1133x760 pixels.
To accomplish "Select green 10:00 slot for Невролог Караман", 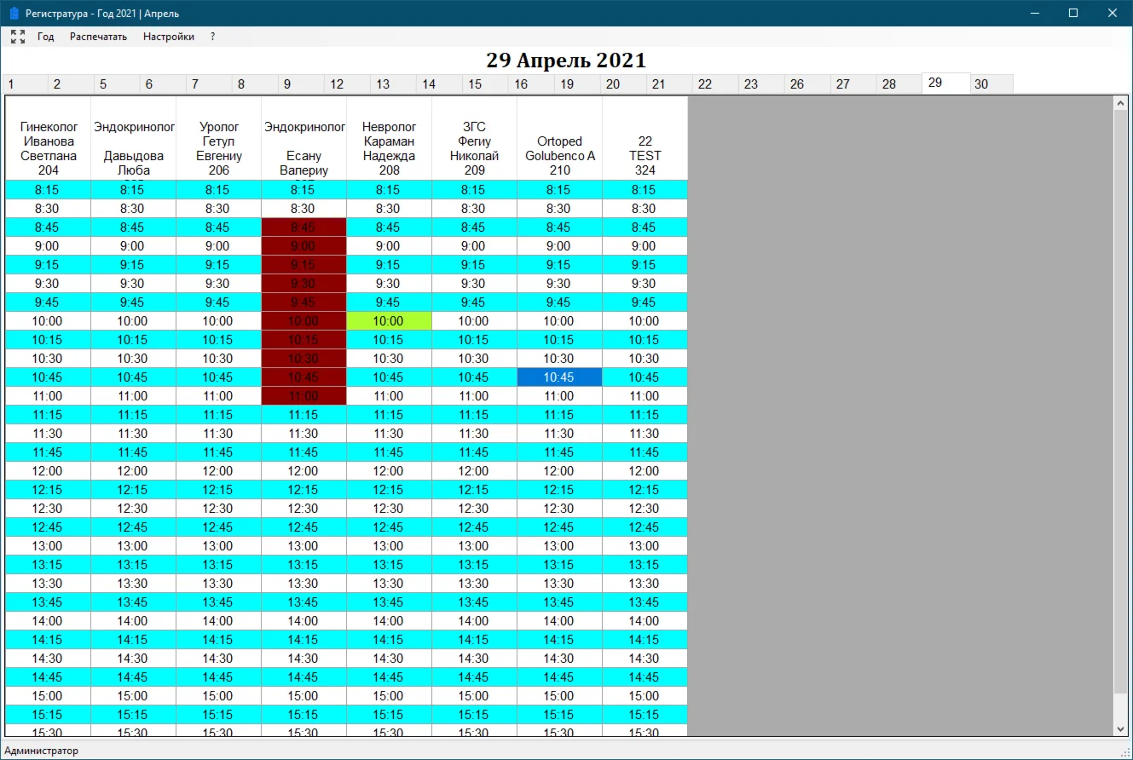I will 390,321.
